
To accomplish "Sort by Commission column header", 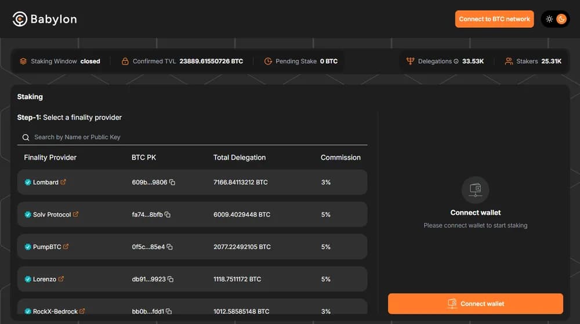I will pyautogui.click(x=340, y=157).
